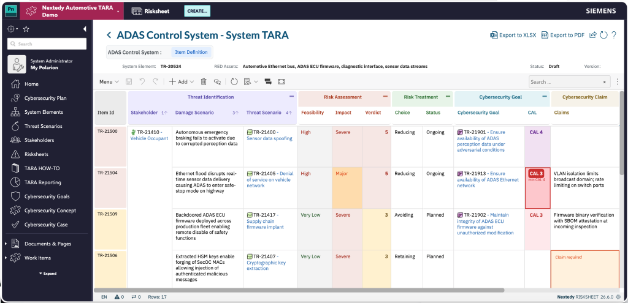Click the share icon in the header

click(x=593, y=35)
